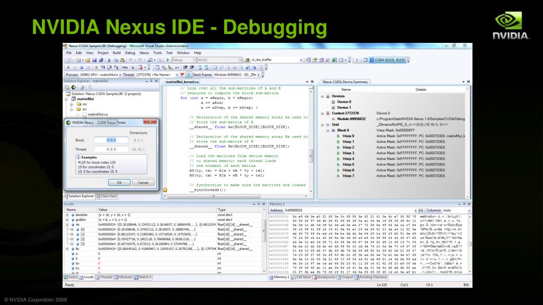Viewport: 543px width, 305px height.
Task: Expand the blockDim local variable
Action: [x=67, y=215]
